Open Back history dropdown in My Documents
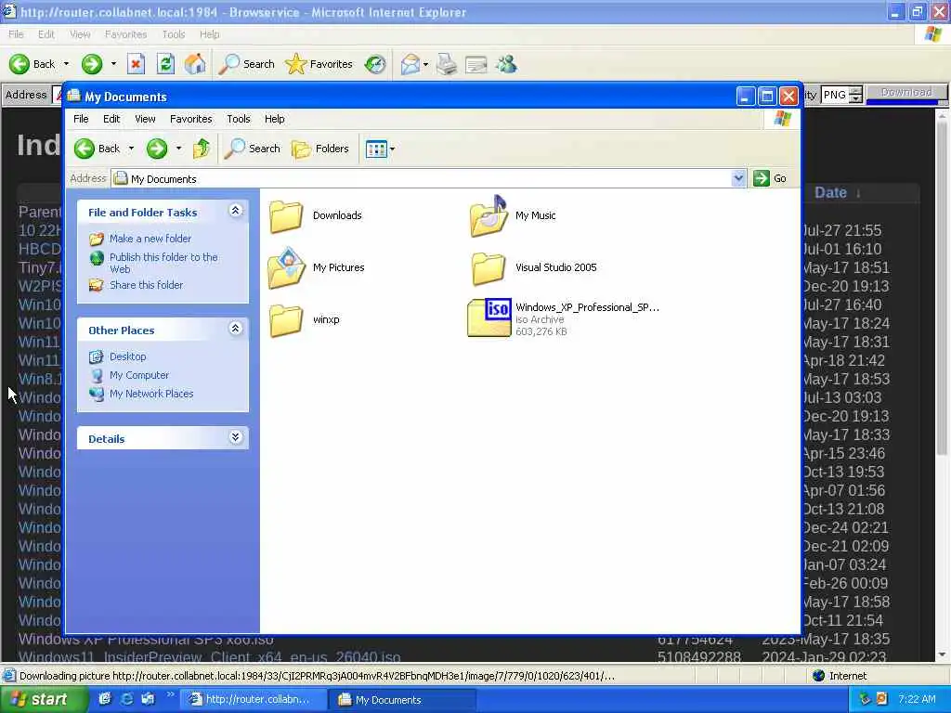Image resolution: width=951 pixels, height=713 pixels. (x=131, y=149)
